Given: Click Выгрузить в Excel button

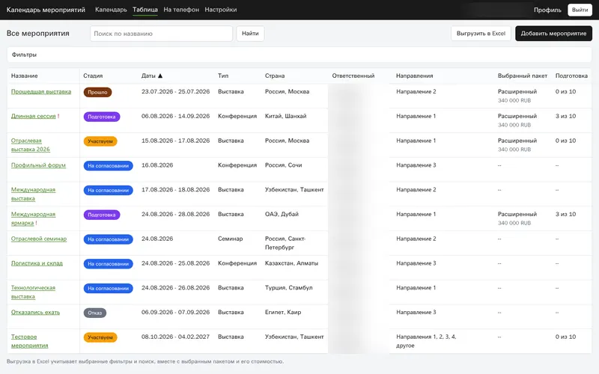Looking at the screenshot, I should click(481, 34).
